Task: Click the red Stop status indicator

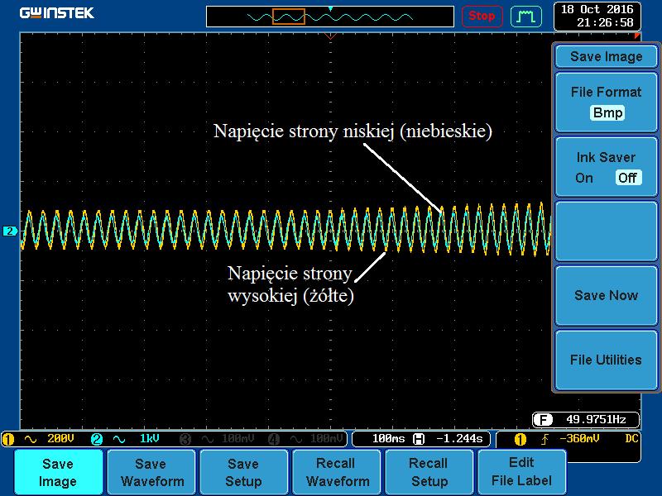Action: 482,17
